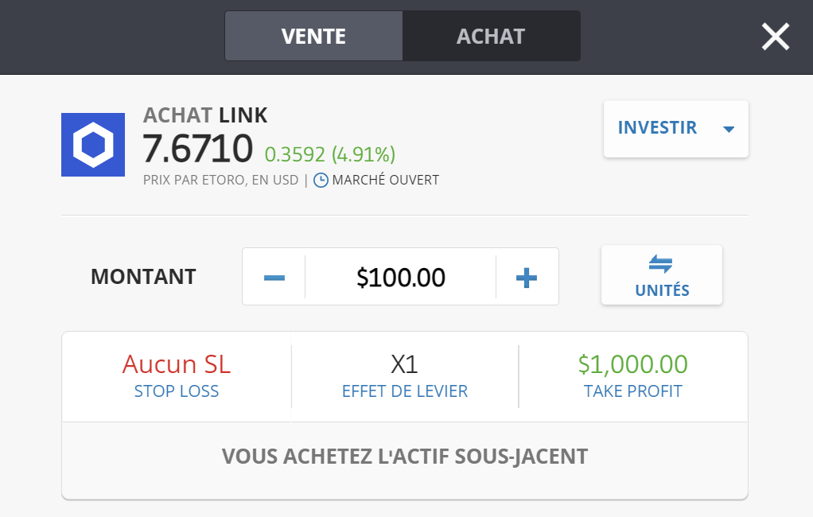The image size is (813, 517).
Task: Toggle the order mode via the Investir selector
Action: (675, 129)
